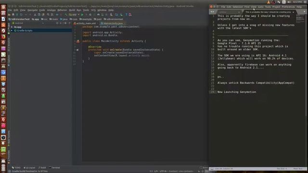Image resolution: width=308 pixels, height=173 pixels.
Task: Click the Structure tool window side tab
Action: pos(9,44)
